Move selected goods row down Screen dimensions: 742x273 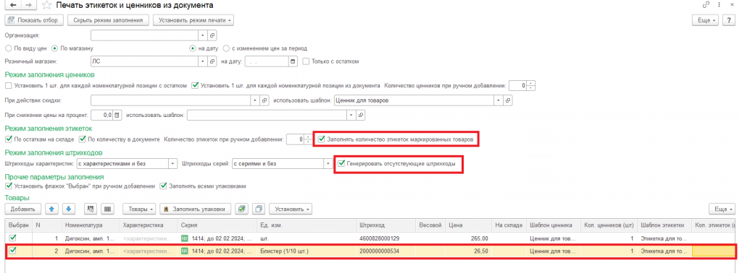tap(69, 209)
